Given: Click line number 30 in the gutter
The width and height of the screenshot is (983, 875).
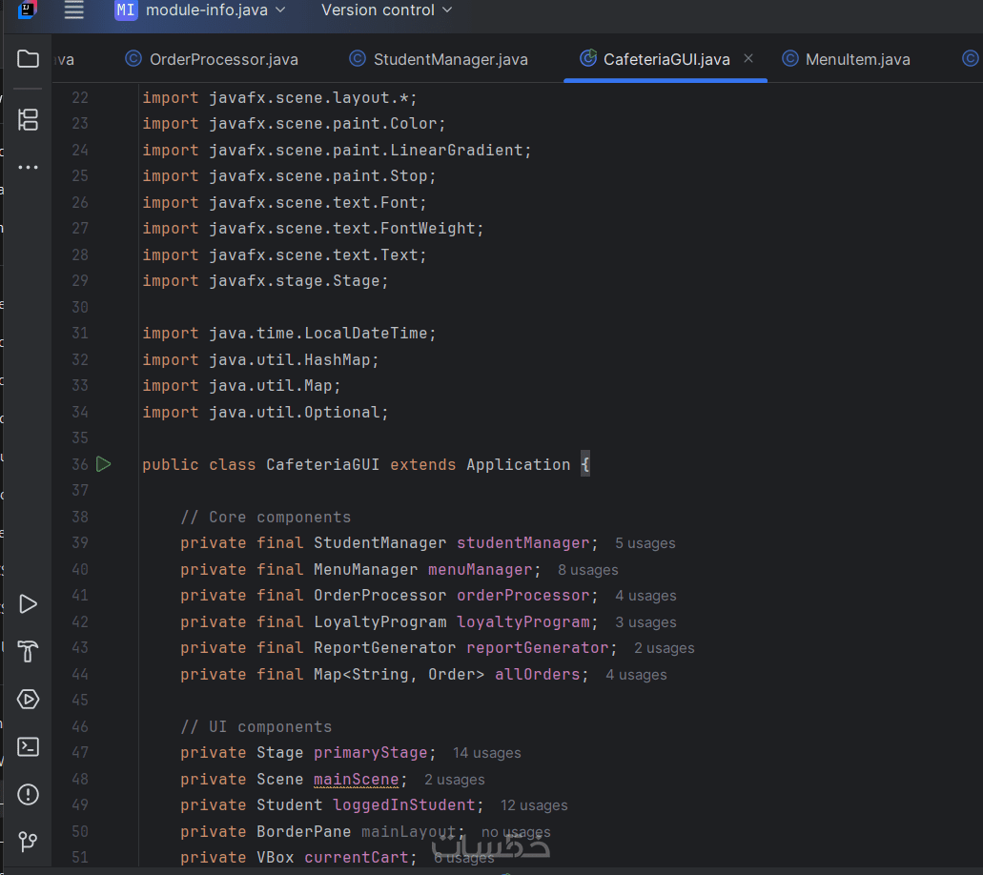Looking at the screenshot, I should click(x=79, y=307).
